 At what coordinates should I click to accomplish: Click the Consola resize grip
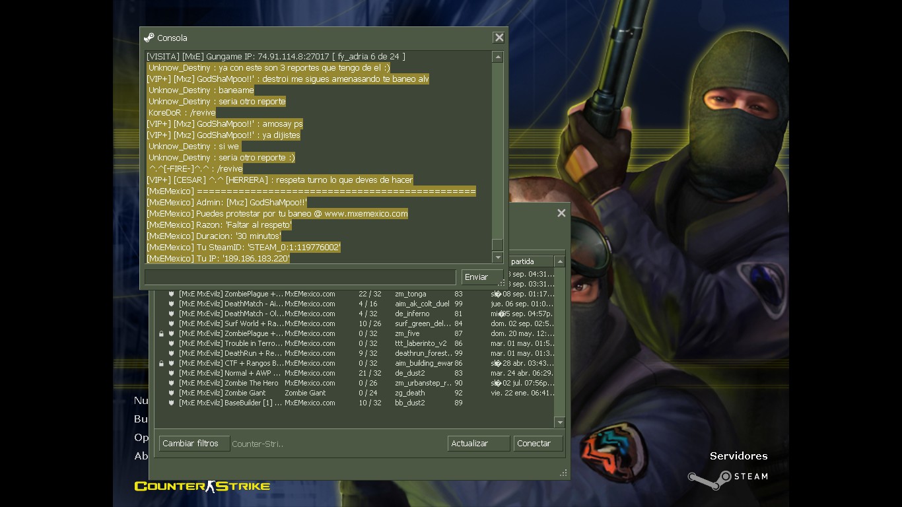click(502, 283)
